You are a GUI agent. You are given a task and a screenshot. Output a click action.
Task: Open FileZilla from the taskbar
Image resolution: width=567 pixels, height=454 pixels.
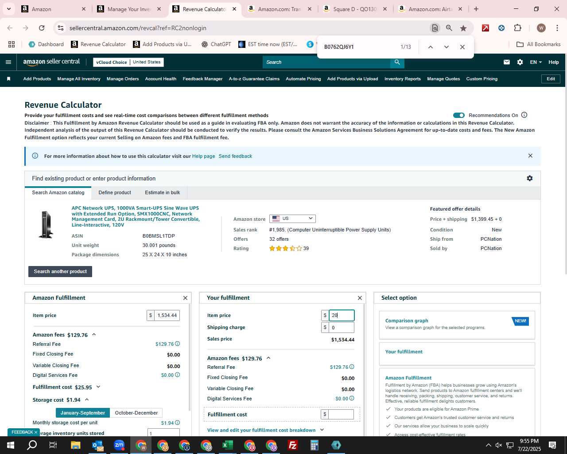[292, 445]
